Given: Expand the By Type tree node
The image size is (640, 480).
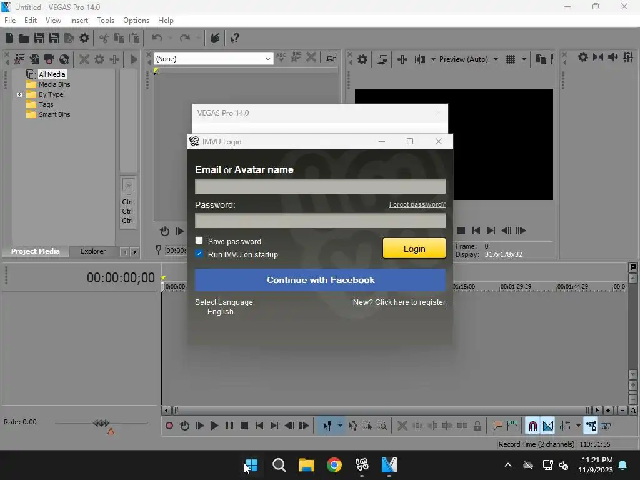Looking at the screenshot, I should click(19, 95).
